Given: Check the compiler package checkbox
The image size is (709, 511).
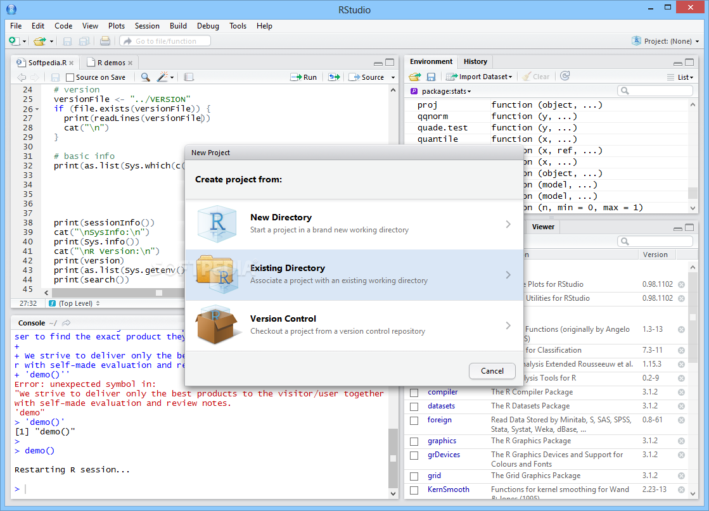Looking at the screenshot, I should [x=414, y=393].
